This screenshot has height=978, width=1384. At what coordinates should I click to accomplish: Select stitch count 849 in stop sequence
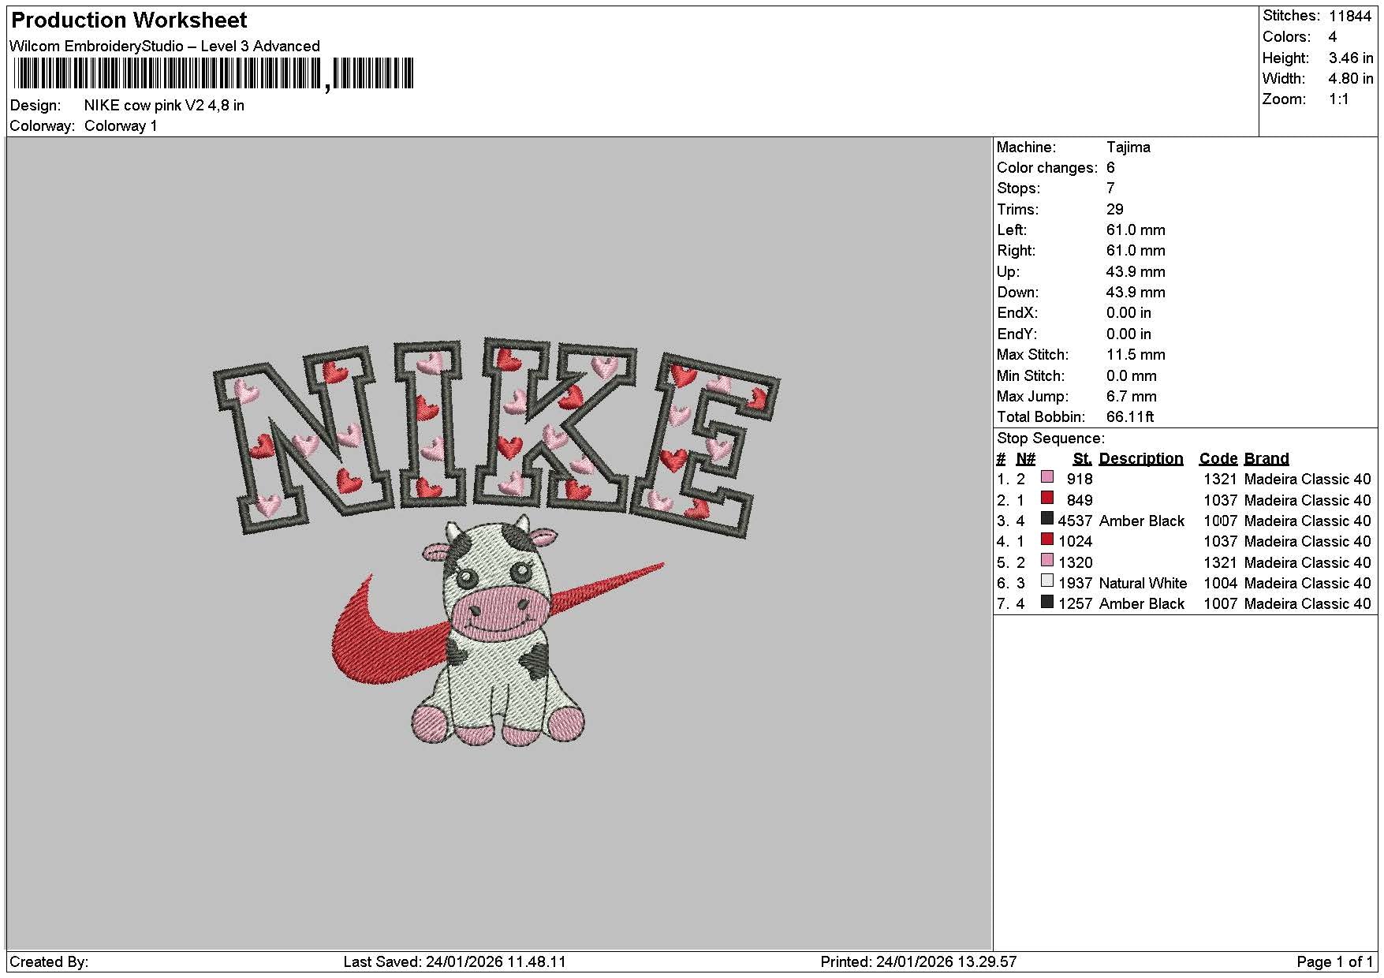[x=1080, y=500]
